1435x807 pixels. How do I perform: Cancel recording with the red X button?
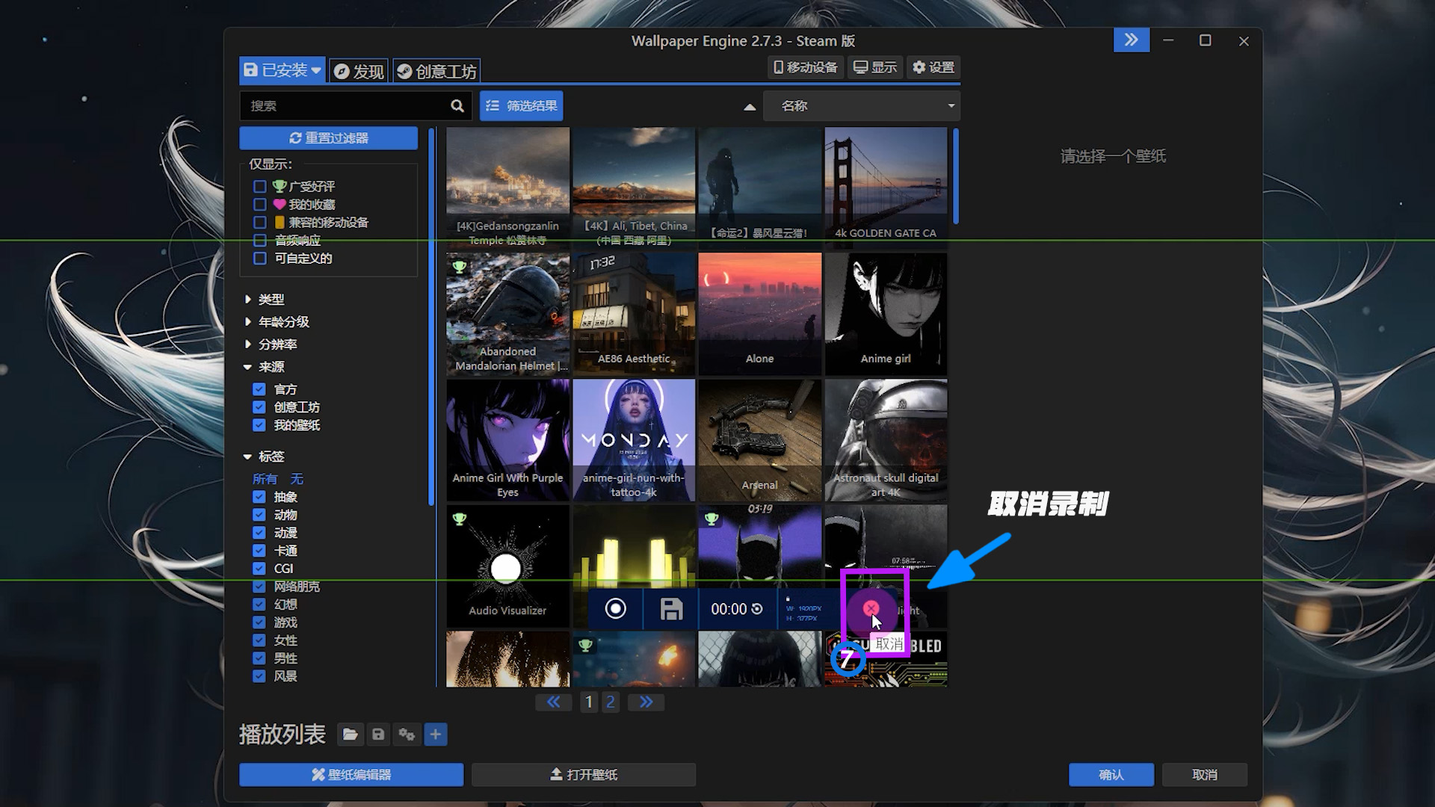pyautogui.click(x=871, y=608)
